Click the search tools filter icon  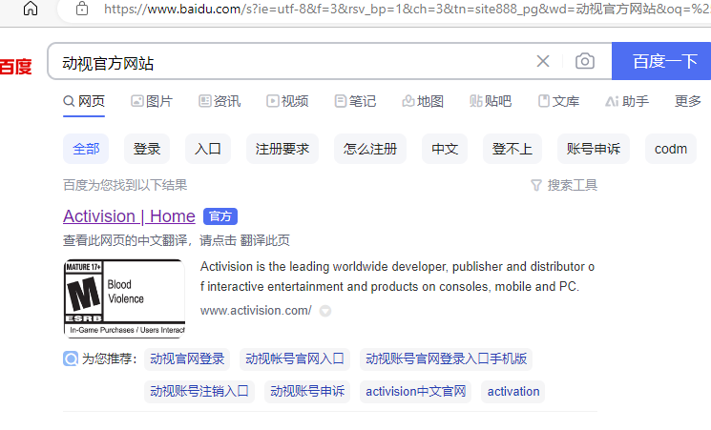click(535, 185)
